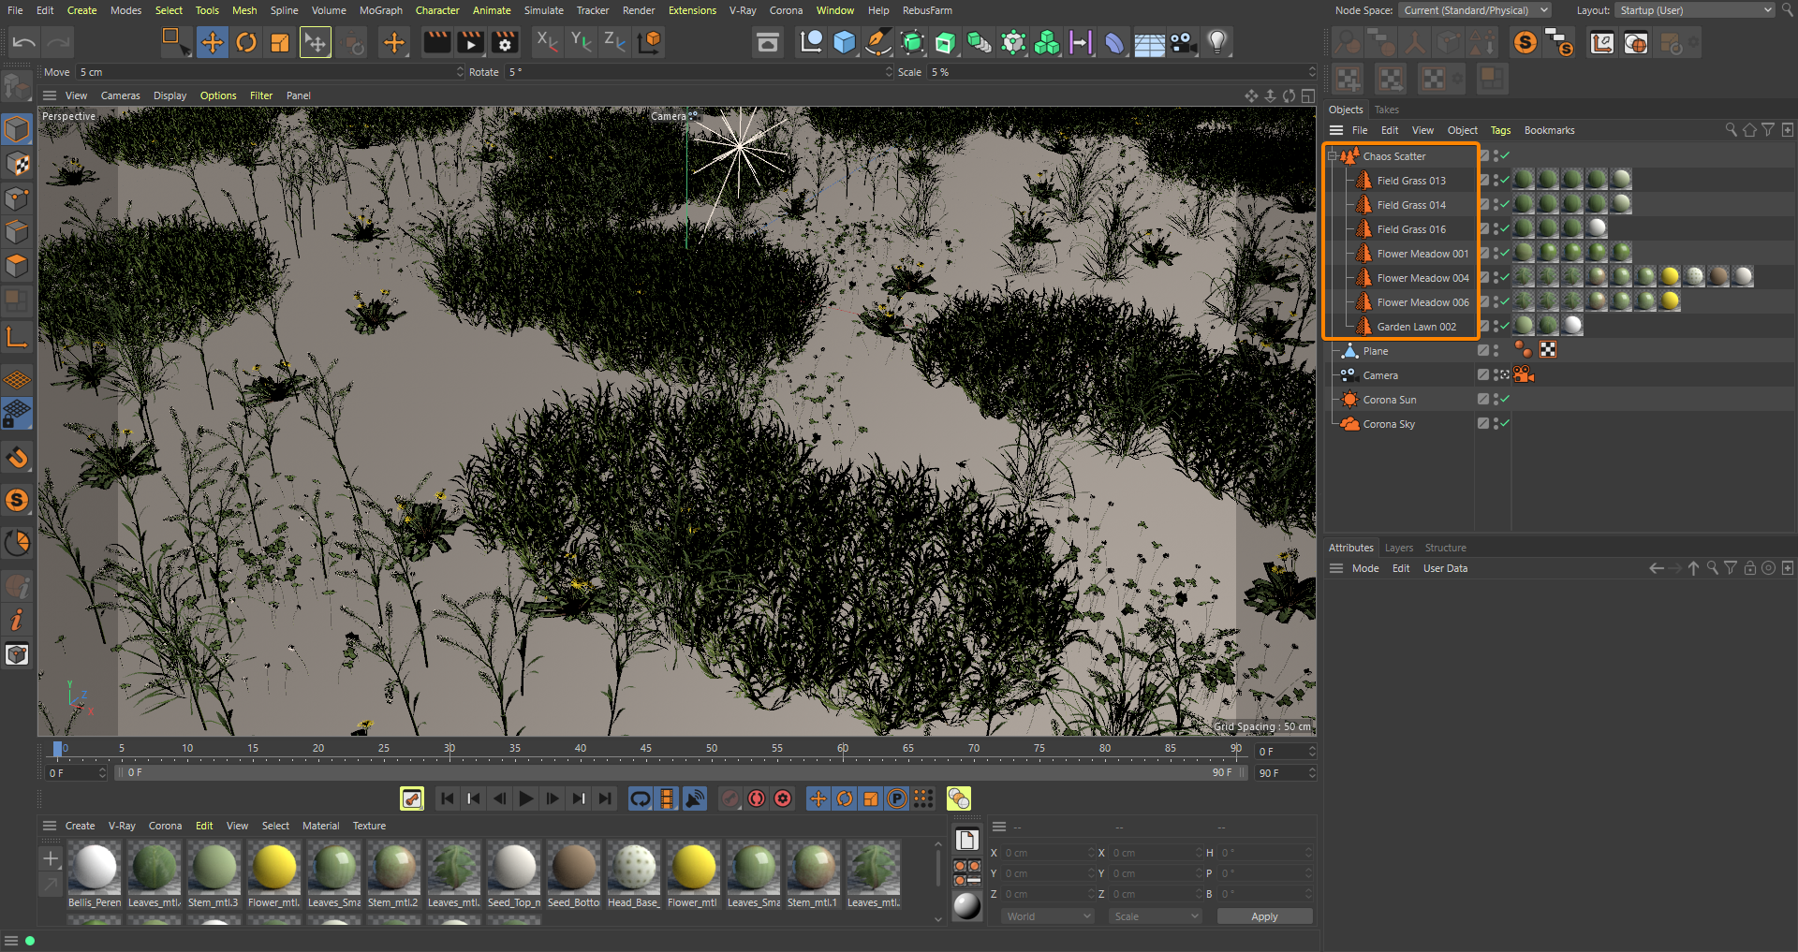Screen dimensions: 1798x952
Task: Click the Camera object icon in toolbar
Action: point(1183,42)
